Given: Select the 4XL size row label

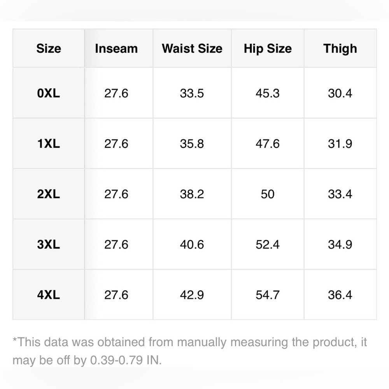Looking at the screenshot, I should pos(49,295).
